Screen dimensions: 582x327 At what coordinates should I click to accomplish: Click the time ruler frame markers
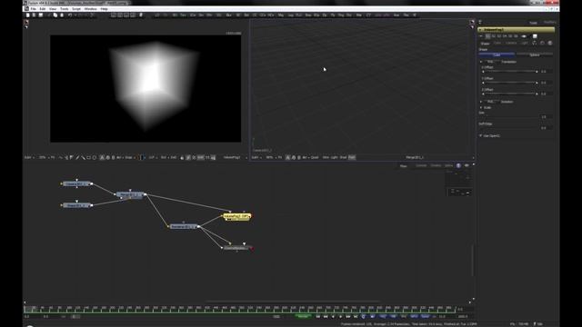point(240,309)
